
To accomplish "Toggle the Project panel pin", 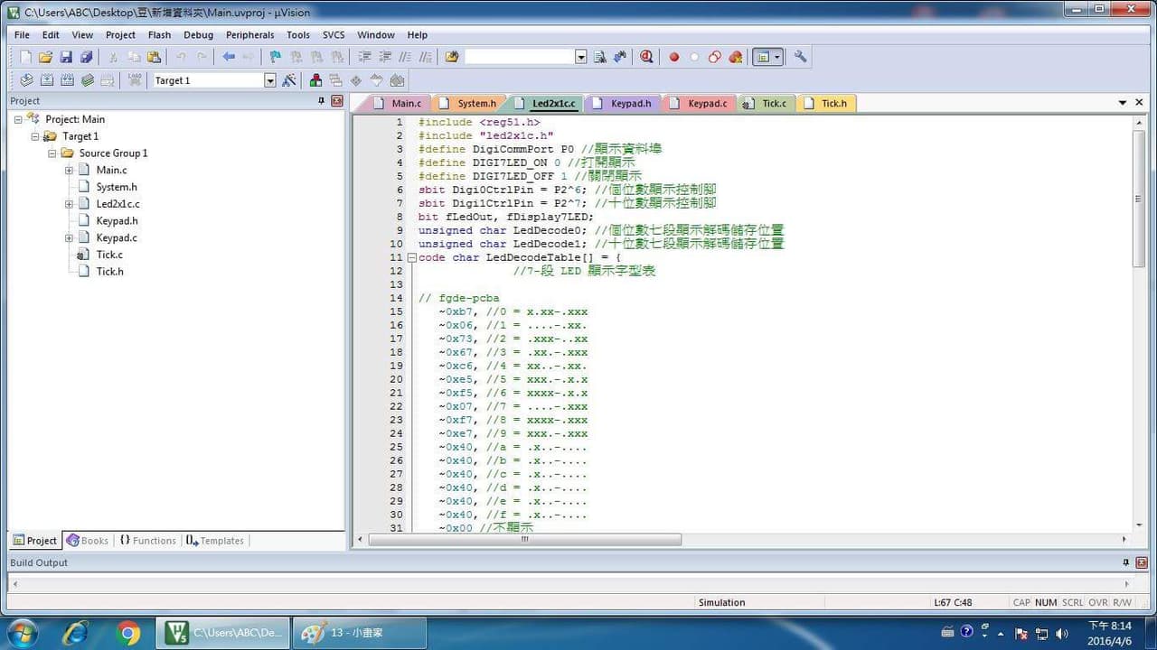I will click(321, 101).
